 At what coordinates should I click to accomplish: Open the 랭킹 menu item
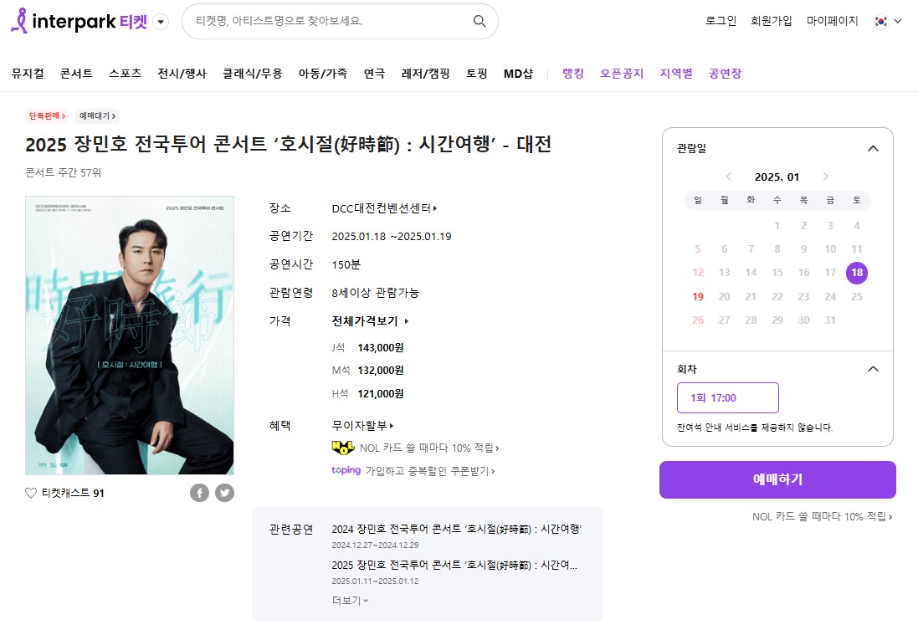(x=573, y=73)
